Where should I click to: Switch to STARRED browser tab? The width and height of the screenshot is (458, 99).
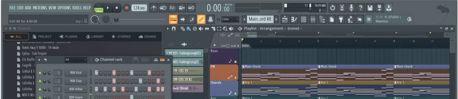click(x=121, y=37)
